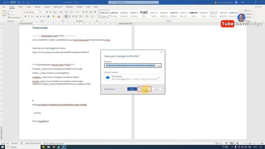
Task: Open Borders dropdown
Action: pyautogui.click(x=94, y=17)
